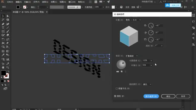The height and width of the screenshot is (110, 196).
Task: Click the Fewer Options button
Action: [x=151, y=96]
